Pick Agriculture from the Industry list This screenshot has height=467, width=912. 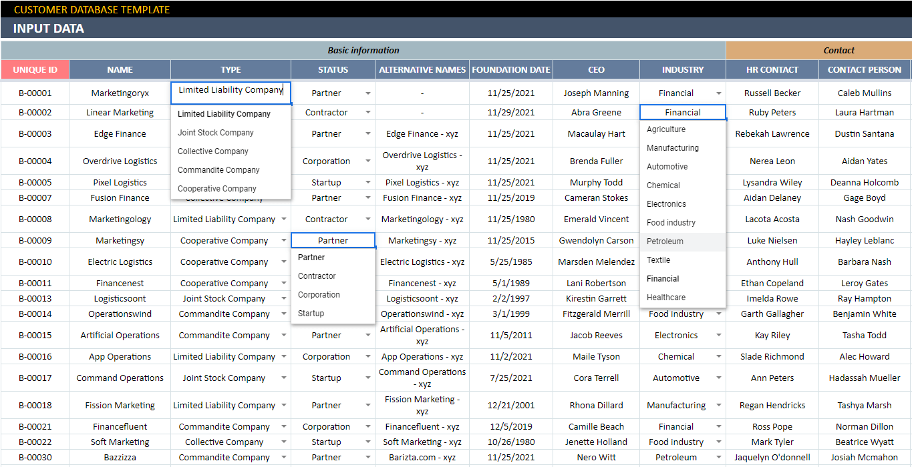[665, 129]
